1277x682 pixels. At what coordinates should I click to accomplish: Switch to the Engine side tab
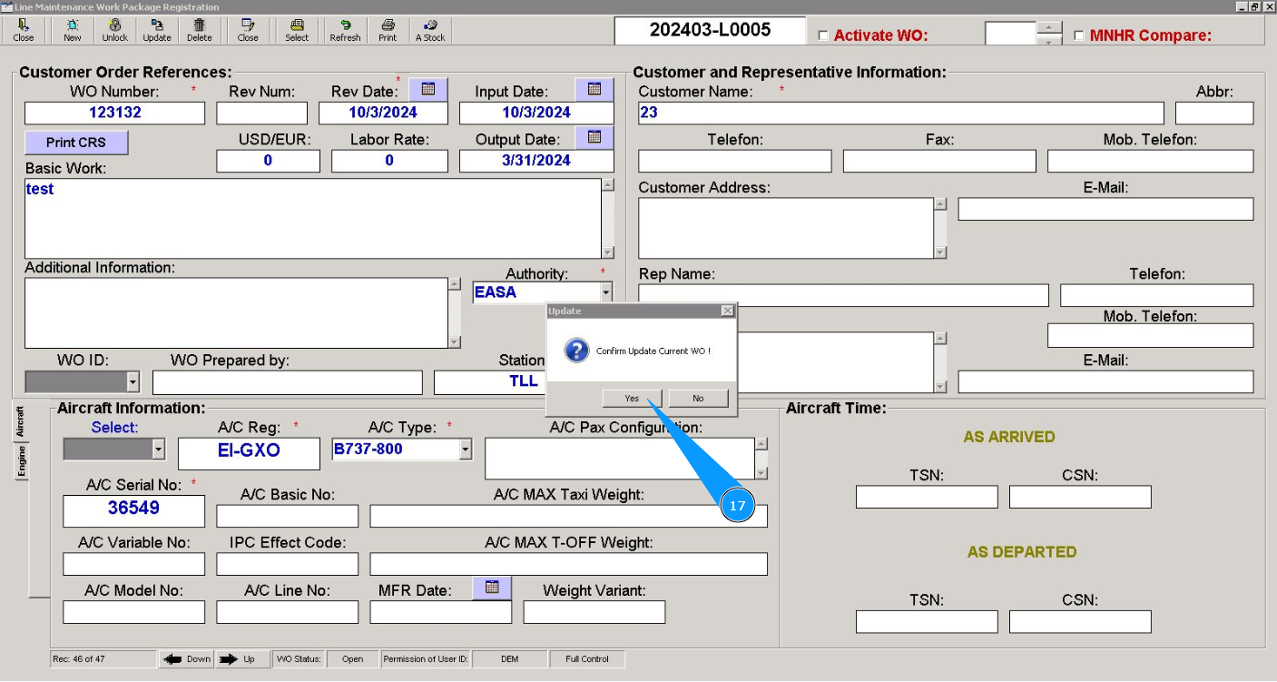pos(20,461)
